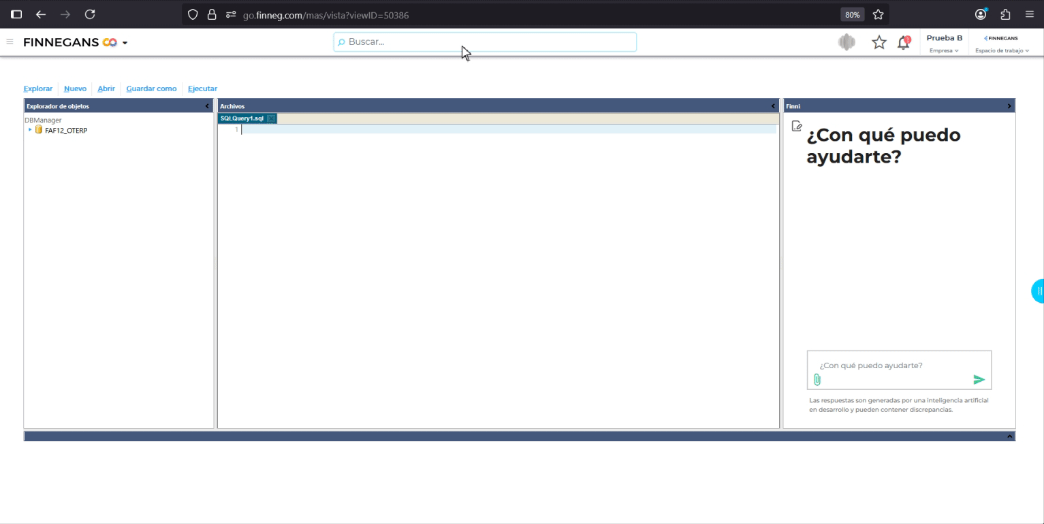This screenshot has height=524, width=1044.
Task: Collapse the Explorador de objetos panel
Action: 208,106
